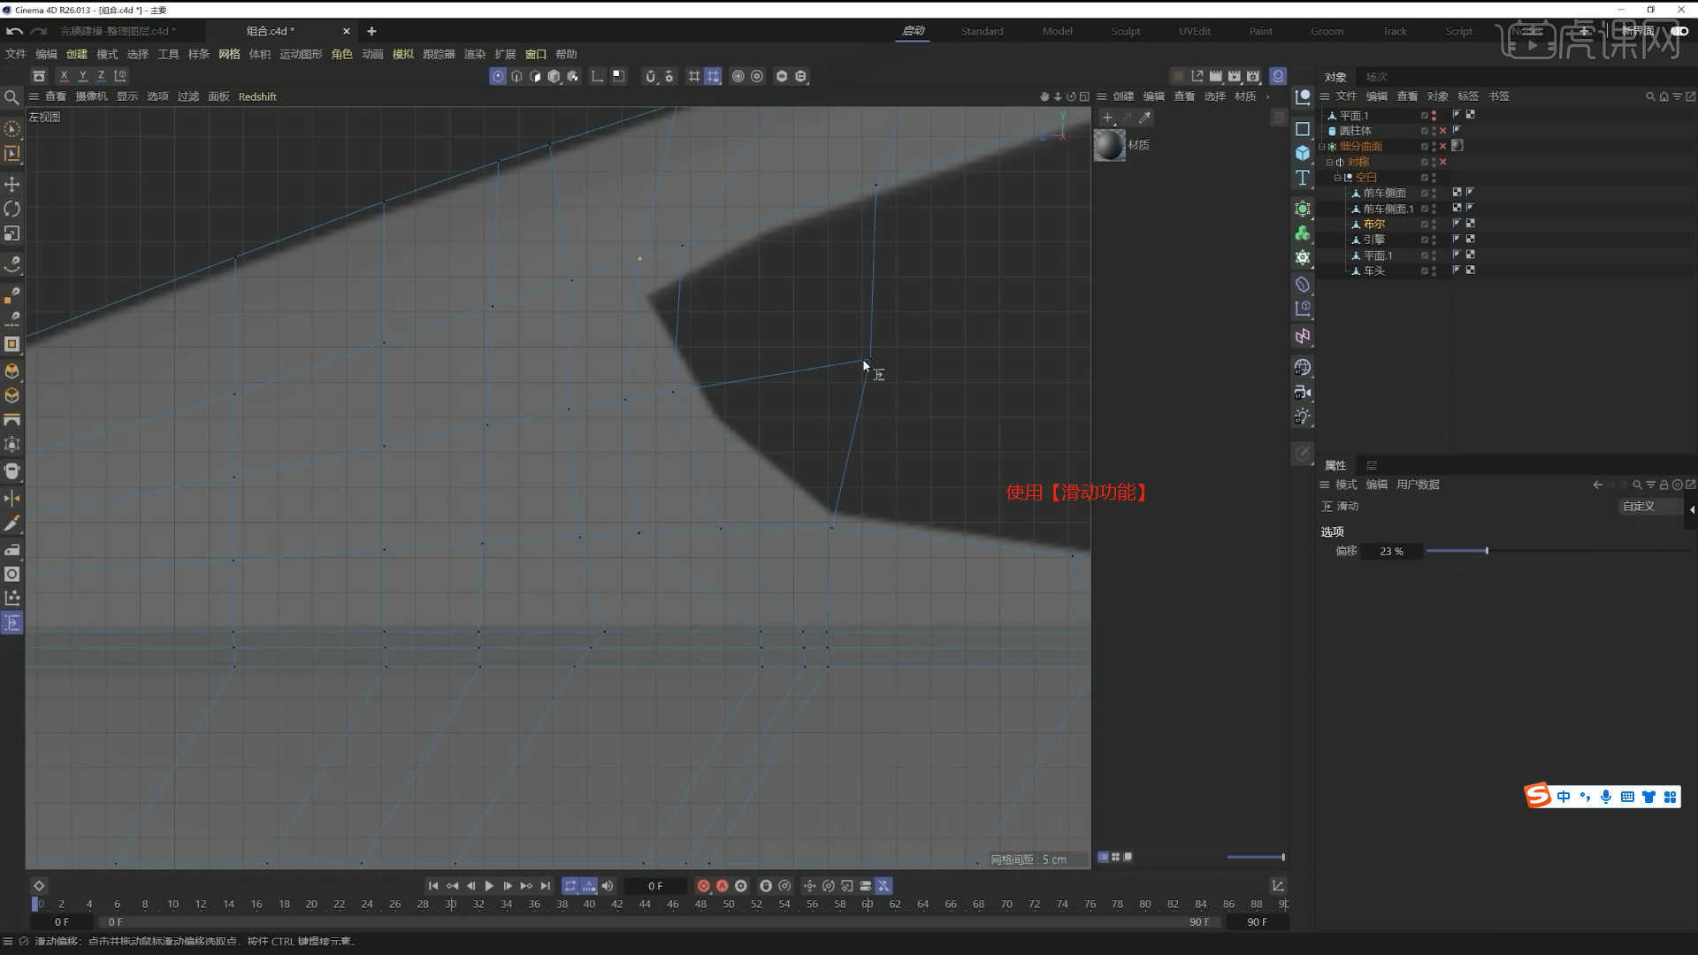Click the viewport search magnifier icon
1698x955 pixels.
point(11,97)
